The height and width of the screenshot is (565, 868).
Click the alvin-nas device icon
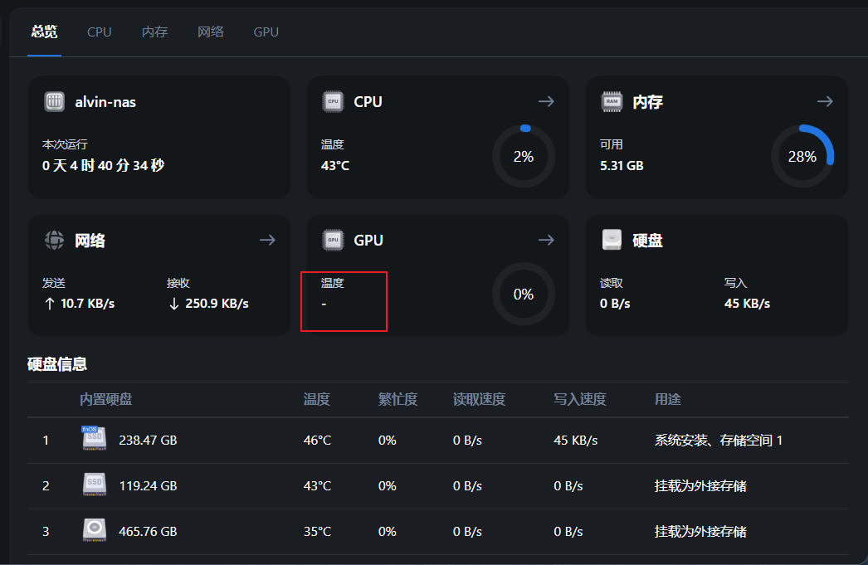click(x=55, y=102)
